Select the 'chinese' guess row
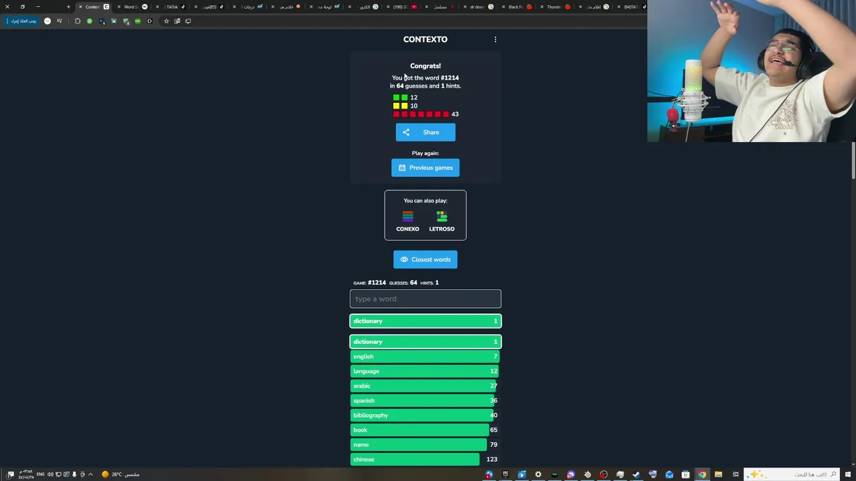Image resolution: width=856 pixels, height=481 pixels. 425,459
